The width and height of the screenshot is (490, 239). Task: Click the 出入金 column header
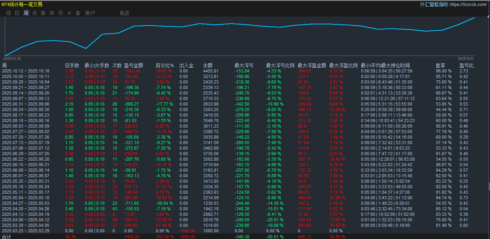point(186,65)
